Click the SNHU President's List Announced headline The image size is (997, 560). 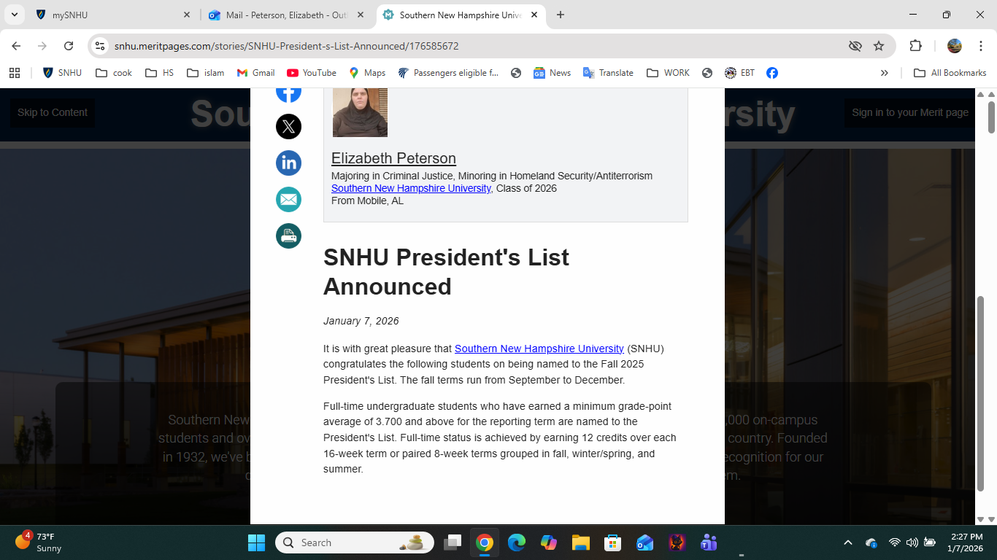click(x=446, y=272)
